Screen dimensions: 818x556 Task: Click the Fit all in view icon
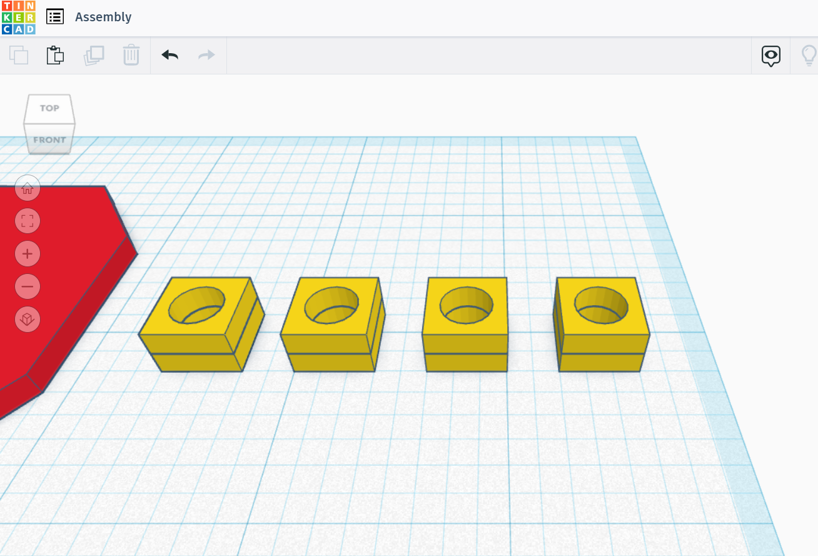28,221
